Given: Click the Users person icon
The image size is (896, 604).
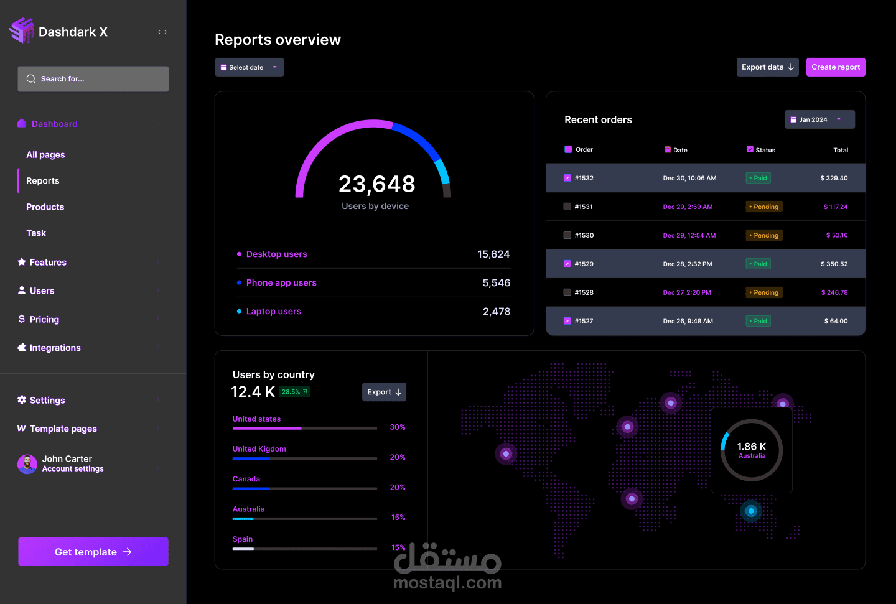Looking at the screenshot, I should click(22, 290).
